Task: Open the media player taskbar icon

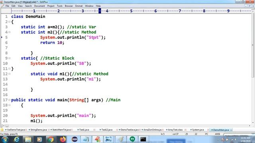Action: [39, 139]
